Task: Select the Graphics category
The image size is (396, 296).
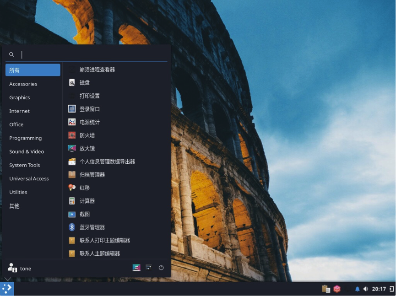Action: (33, 97)
